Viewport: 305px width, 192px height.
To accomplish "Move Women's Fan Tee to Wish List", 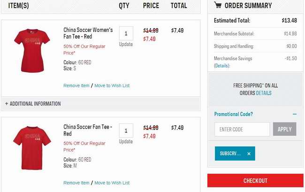I will 112,85.
